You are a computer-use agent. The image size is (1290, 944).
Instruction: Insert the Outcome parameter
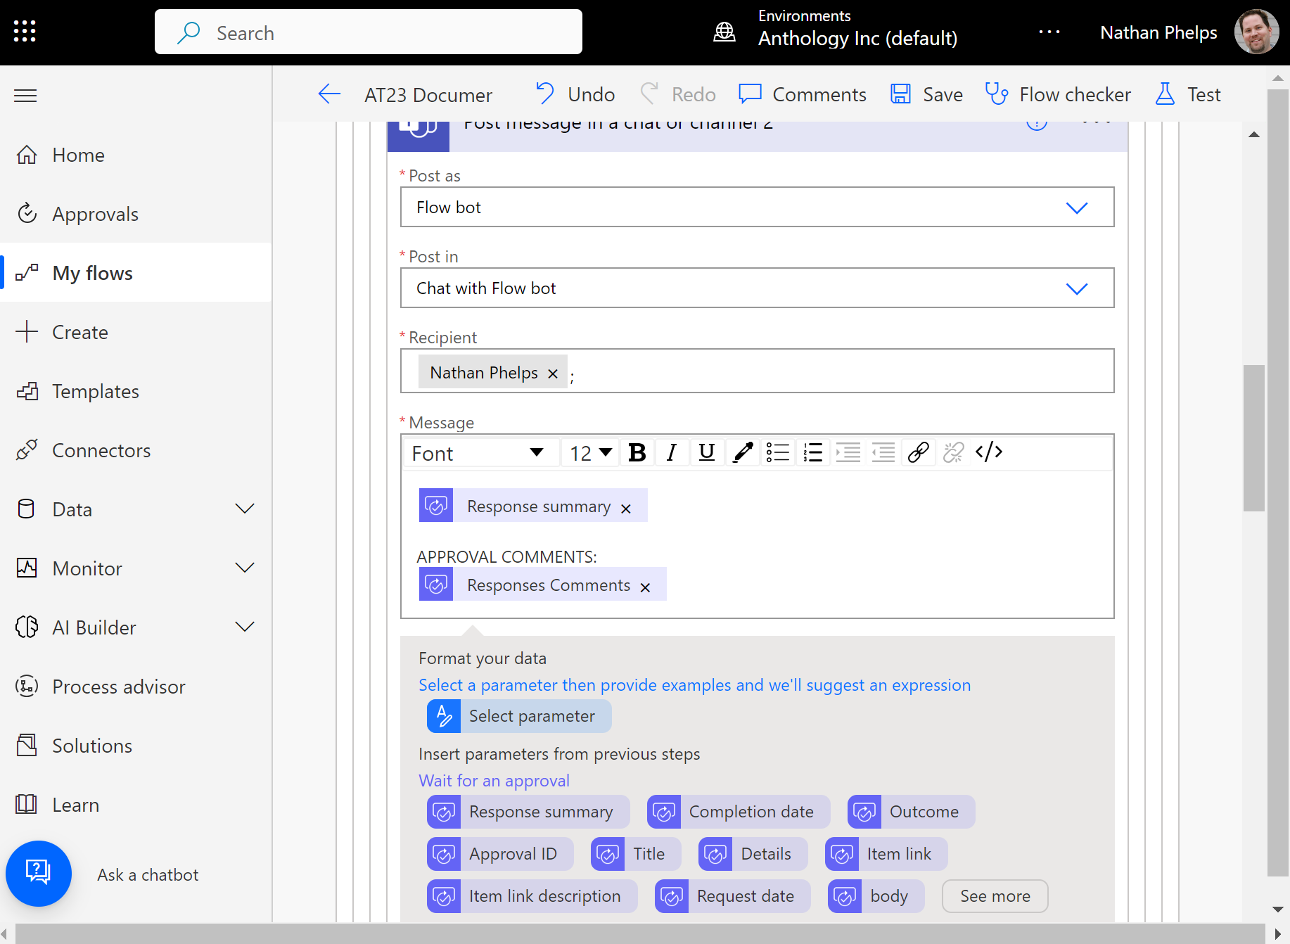(x=912, y=812)
